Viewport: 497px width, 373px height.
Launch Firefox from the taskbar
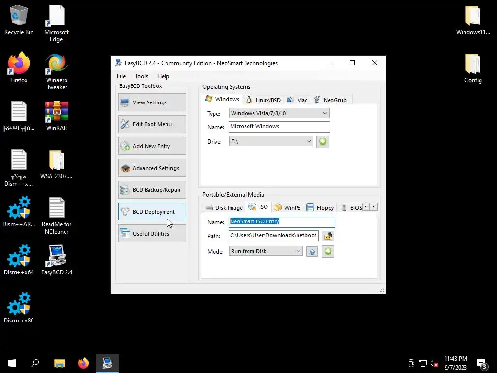[x=83, y=363]
